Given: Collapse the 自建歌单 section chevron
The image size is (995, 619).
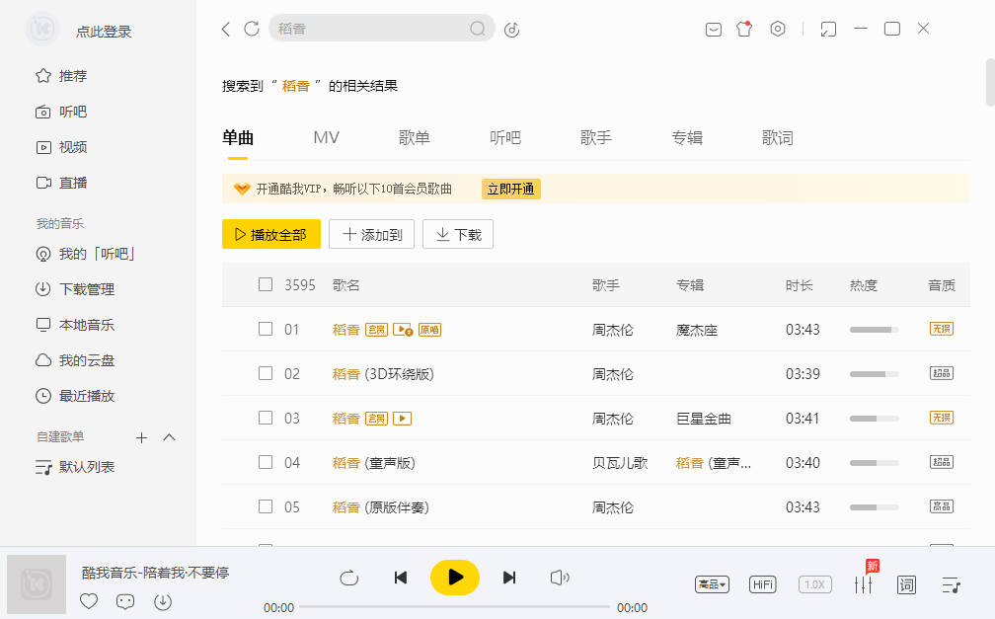Looking at the screenshot, I should click(169, 437).
